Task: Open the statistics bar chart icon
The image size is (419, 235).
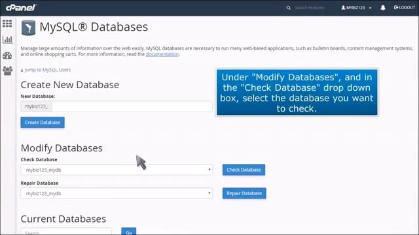Action: pyautogui.click(x=7, y=39)
